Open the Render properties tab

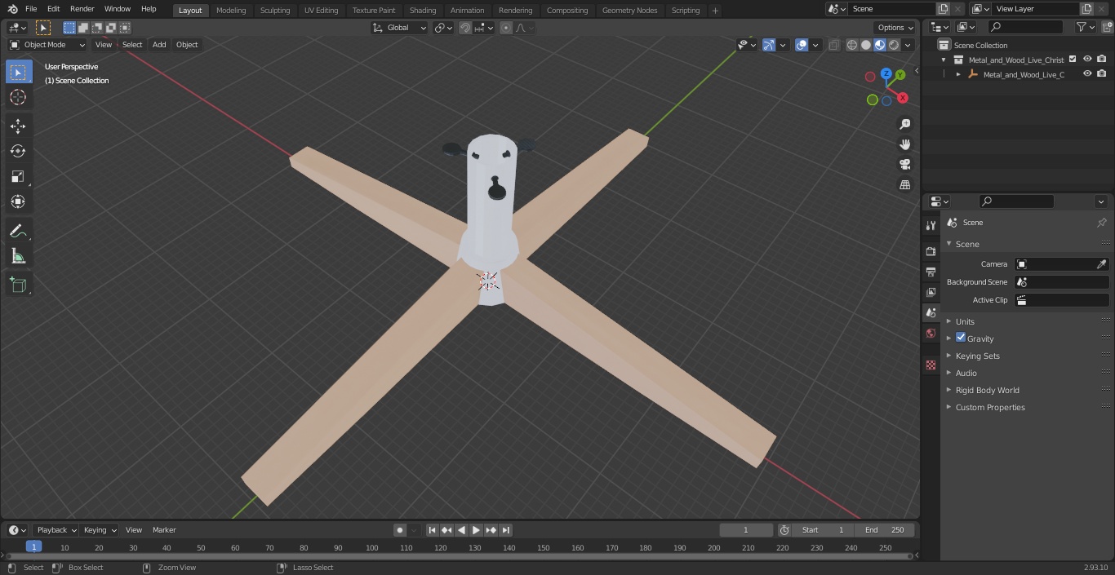pyautogui.click(x=931, y=251)
